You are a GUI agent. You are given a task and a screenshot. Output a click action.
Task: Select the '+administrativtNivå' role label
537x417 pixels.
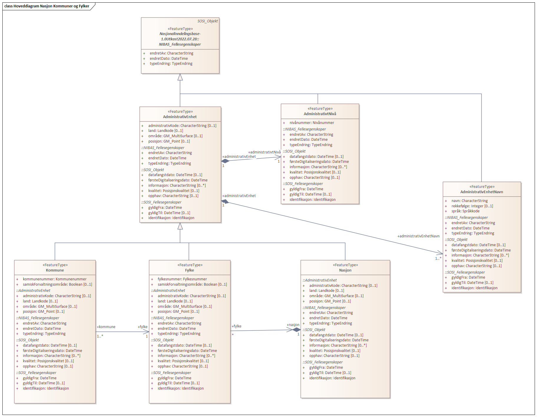pyautogui.click(x=264, y=152)
